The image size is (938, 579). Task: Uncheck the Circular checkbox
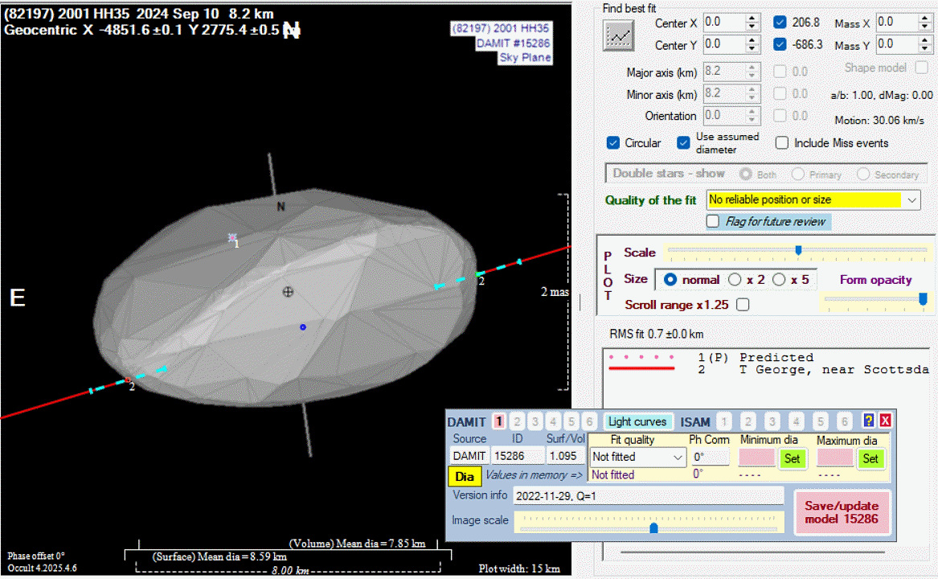[x=613, y=143]
